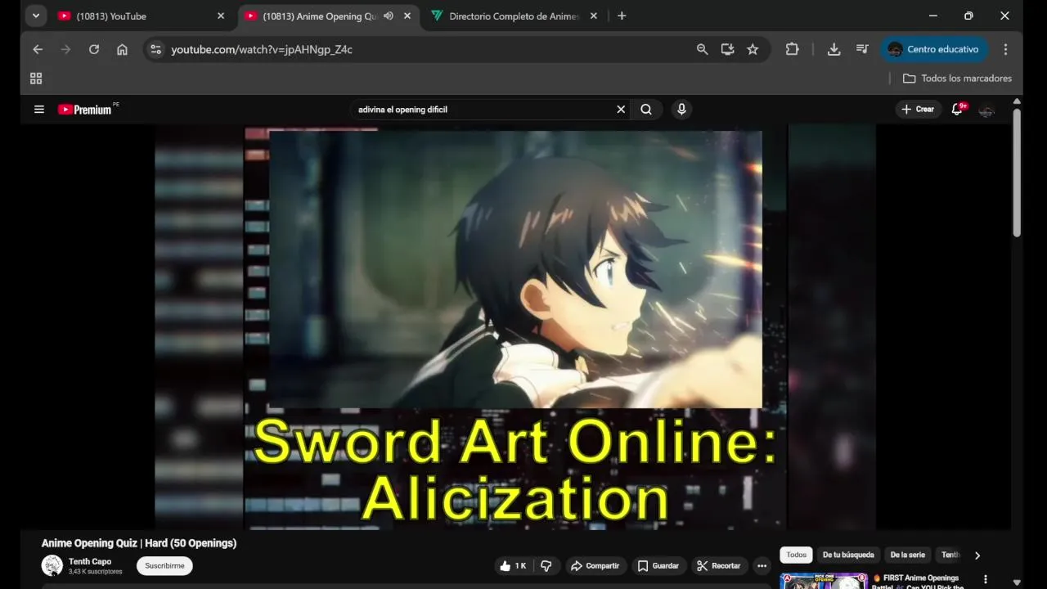View site information icon in address bar
The height and width of the screenshot is (589, 1047).
coord(156,49)
